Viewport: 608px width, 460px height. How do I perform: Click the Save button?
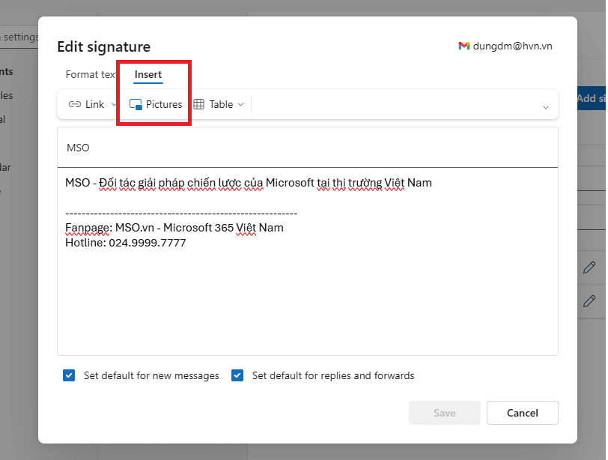444,413
